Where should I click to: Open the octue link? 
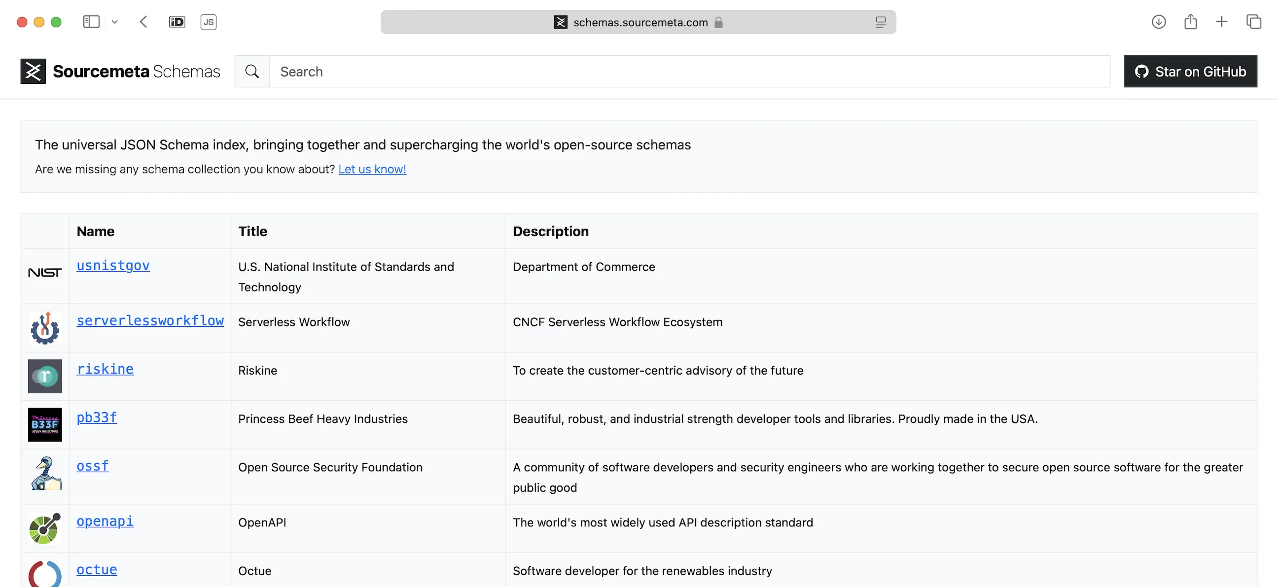[x=97, y=570]
